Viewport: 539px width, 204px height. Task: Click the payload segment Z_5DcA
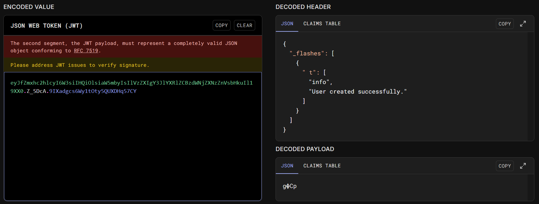point(36,91)
